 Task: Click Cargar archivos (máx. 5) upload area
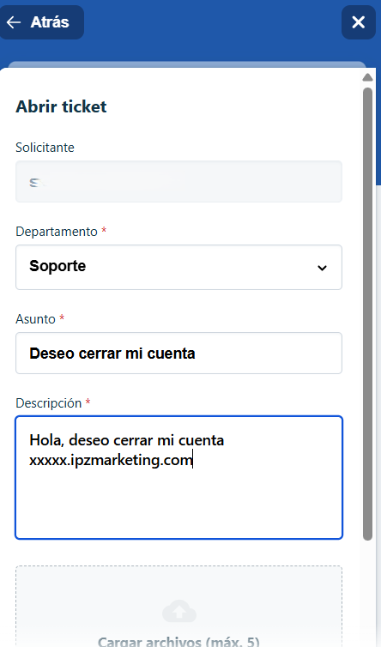click(x=178, y=607)
